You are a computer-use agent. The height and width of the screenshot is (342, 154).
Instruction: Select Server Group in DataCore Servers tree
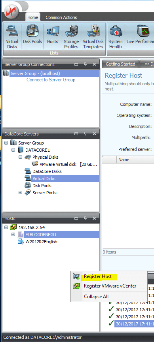pos(31,143)
